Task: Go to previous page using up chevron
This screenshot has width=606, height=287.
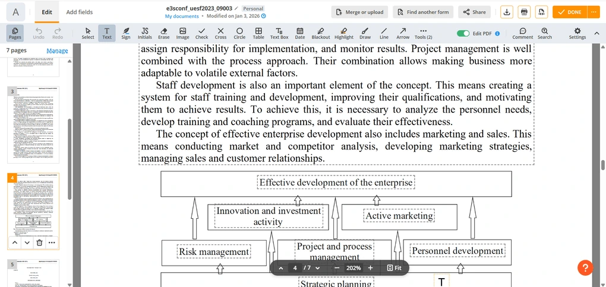Action: (281, 267)
